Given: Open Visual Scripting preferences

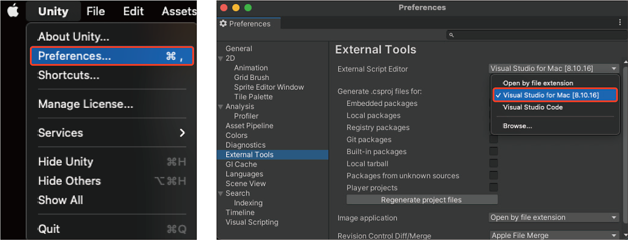Looking at the screenshot, I should (x=252, y=222).
